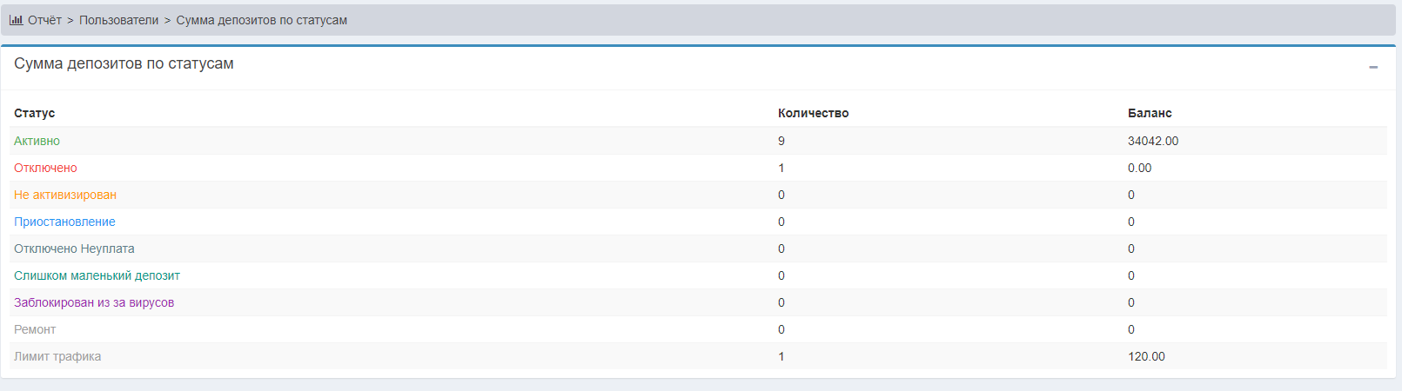
Task: Select the Не активизирован status
Action: pyautogui.click(x=65, y=195)
